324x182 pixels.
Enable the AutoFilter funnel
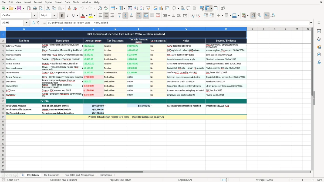click(x=148, y=8)
